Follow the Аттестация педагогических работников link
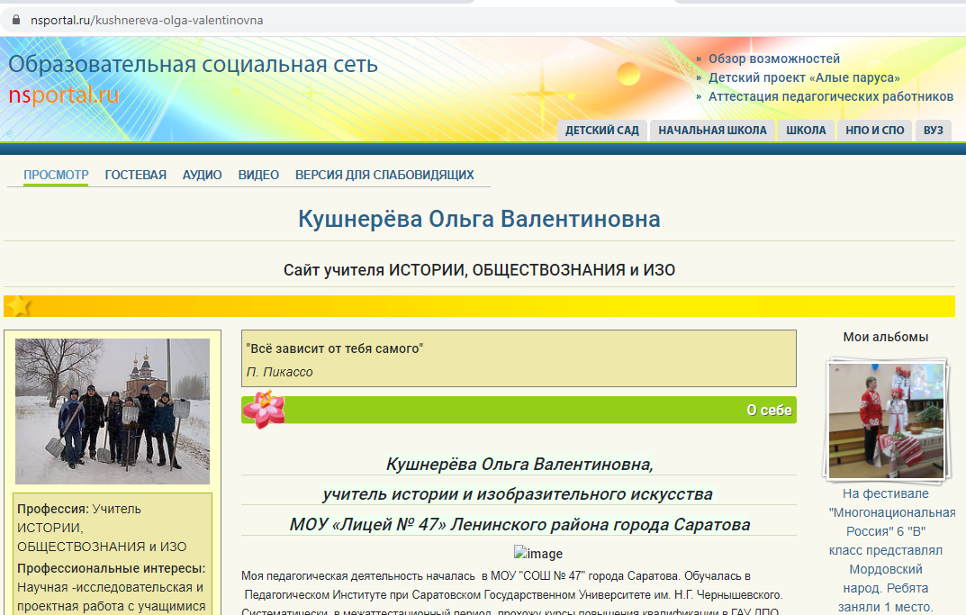Viewport: 966px width, 615px height. coord(830,97)
